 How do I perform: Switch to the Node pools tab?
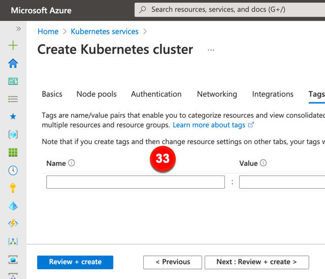96,94
